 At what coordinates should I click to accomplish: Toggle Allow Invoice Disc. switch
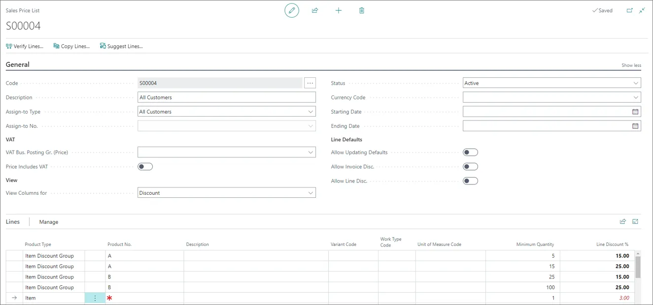point(471,167)
